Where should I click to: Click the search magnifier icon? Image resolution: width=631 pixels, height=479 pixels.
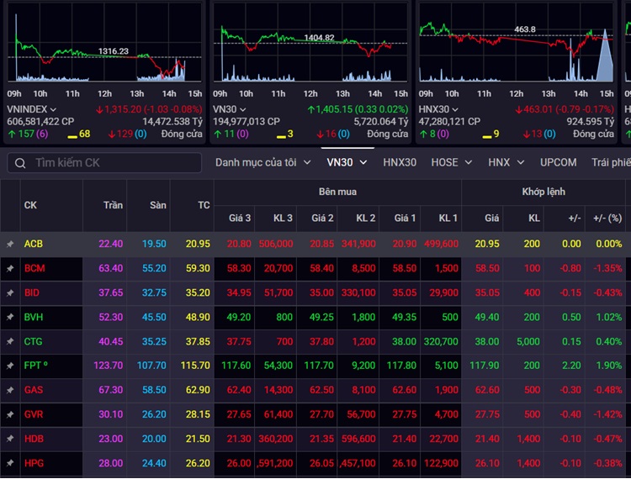(20, 163)
